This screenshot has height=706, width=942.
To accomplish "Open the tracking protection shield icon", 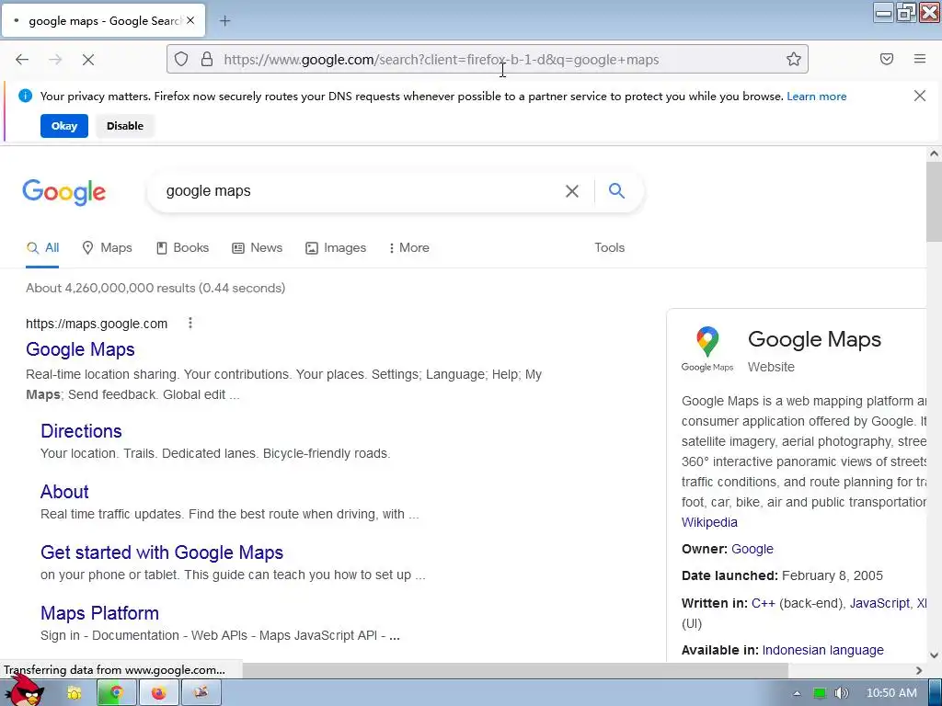I will tap(181, 59).
